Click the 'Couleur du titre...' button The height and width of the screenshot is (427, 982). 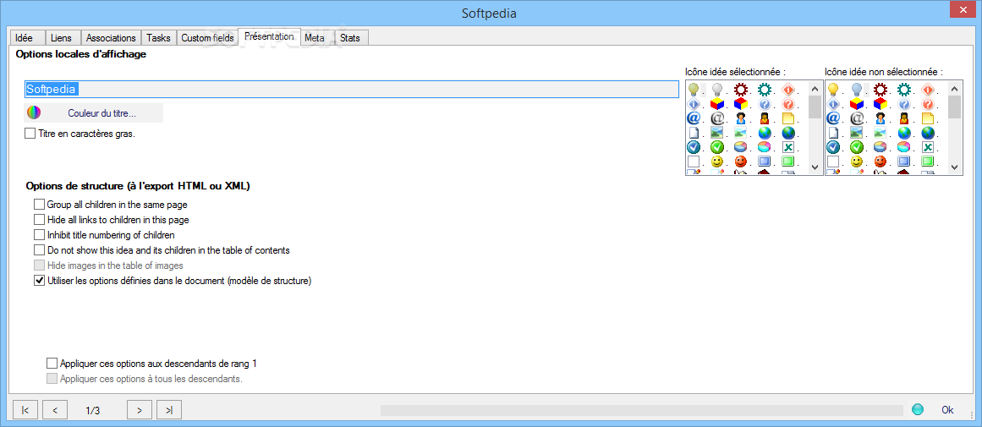(x=94, y=112)
